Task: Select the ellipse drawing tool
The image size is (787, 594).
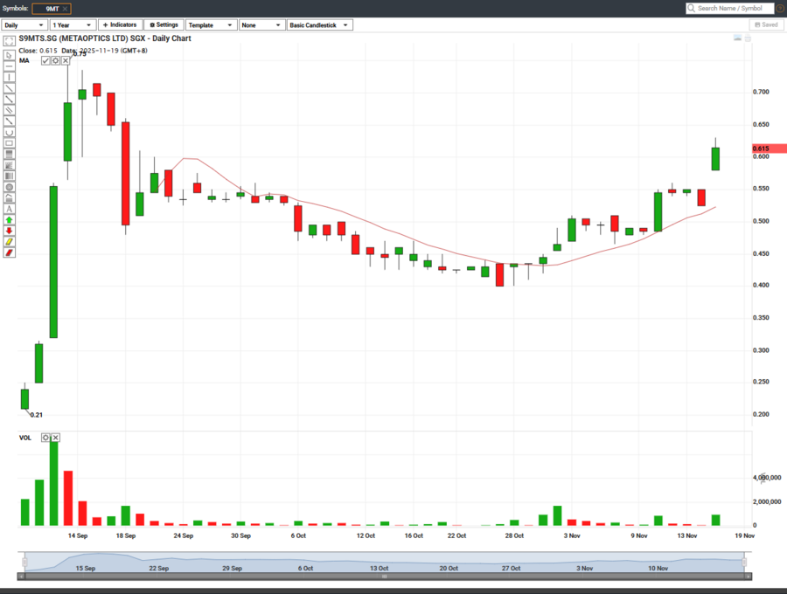Action: [9, 187]
